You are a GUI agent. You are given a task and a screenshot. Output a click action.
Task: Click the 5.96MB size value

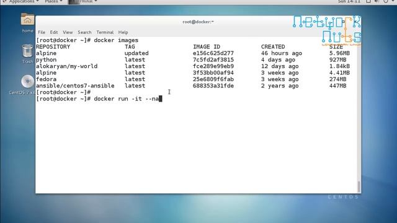click(x=339, y=53)
